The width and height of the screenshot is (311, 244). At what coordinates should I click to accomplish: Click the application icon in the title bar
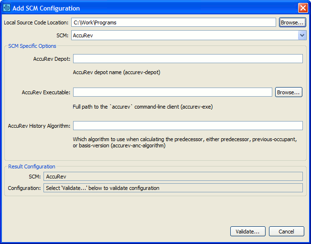(7, 8)
